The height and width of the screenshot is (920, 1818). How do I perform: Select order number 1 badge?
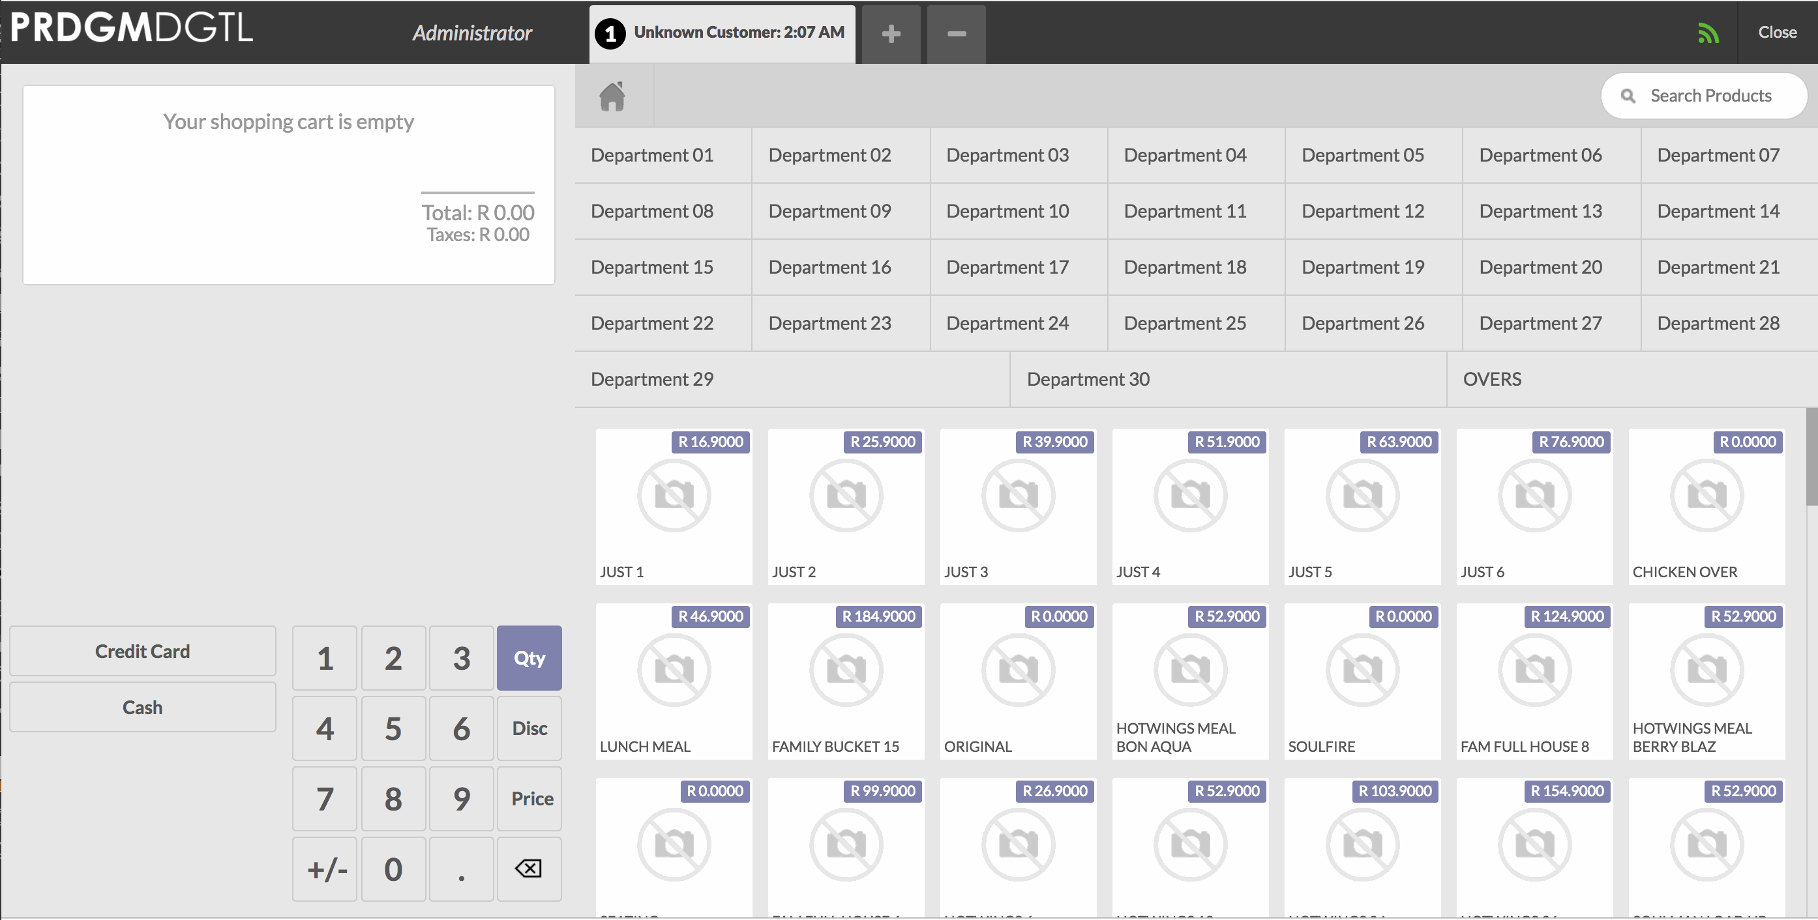click(610, 34)
